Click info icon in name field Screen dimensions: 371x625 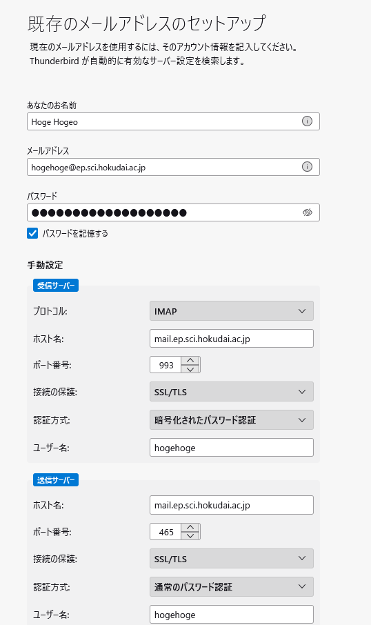(x=307, y=121)
